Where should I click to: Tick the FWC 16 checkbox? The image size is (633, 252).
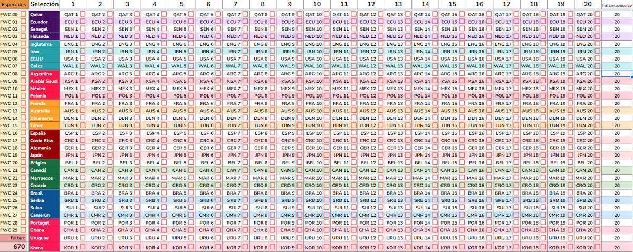tap(23, 133)
